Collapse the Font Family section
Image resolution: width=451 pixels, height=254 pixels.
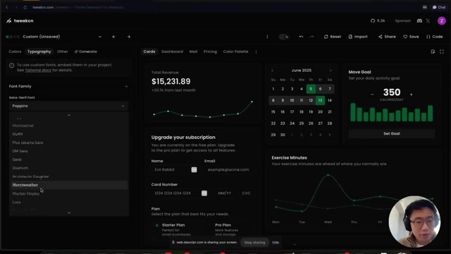pyautogui.click(x=126, y=86)
